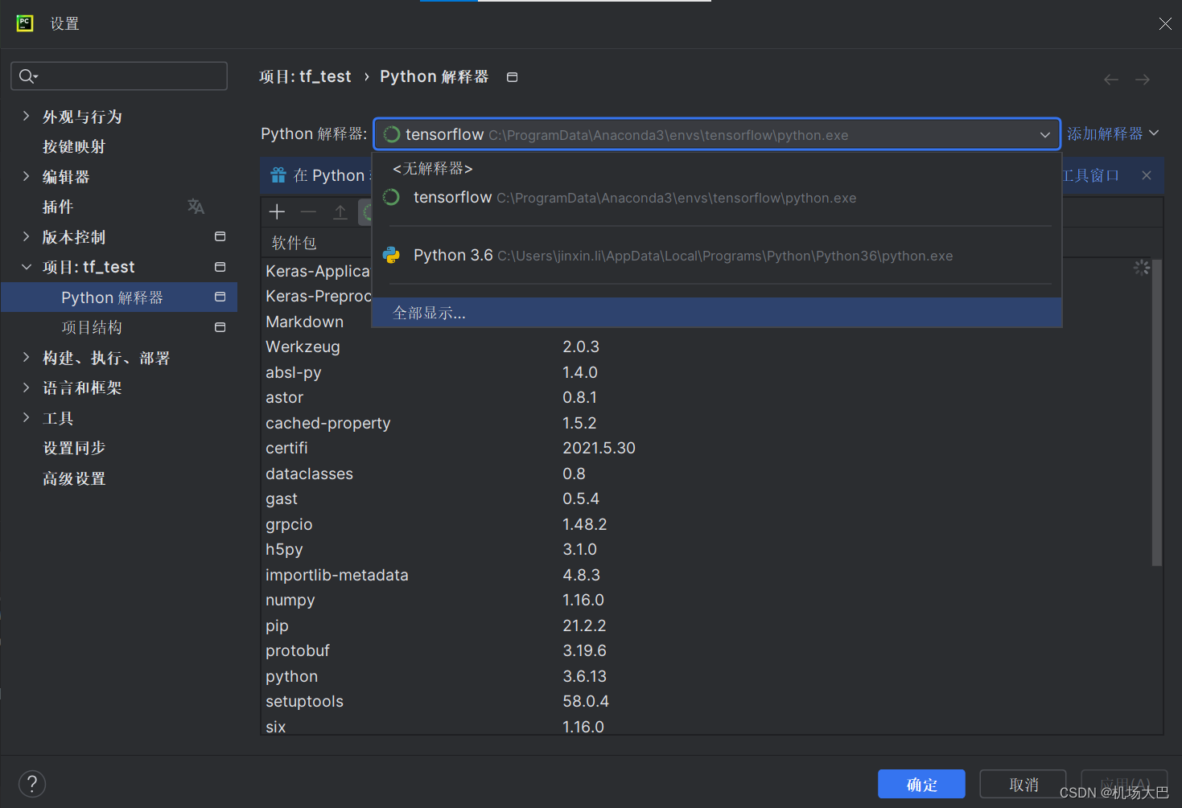Click project-level icon beside 项目: tf_test
Screen dimensions: 1182x808
pyautogui.click(x=220, y=267)
